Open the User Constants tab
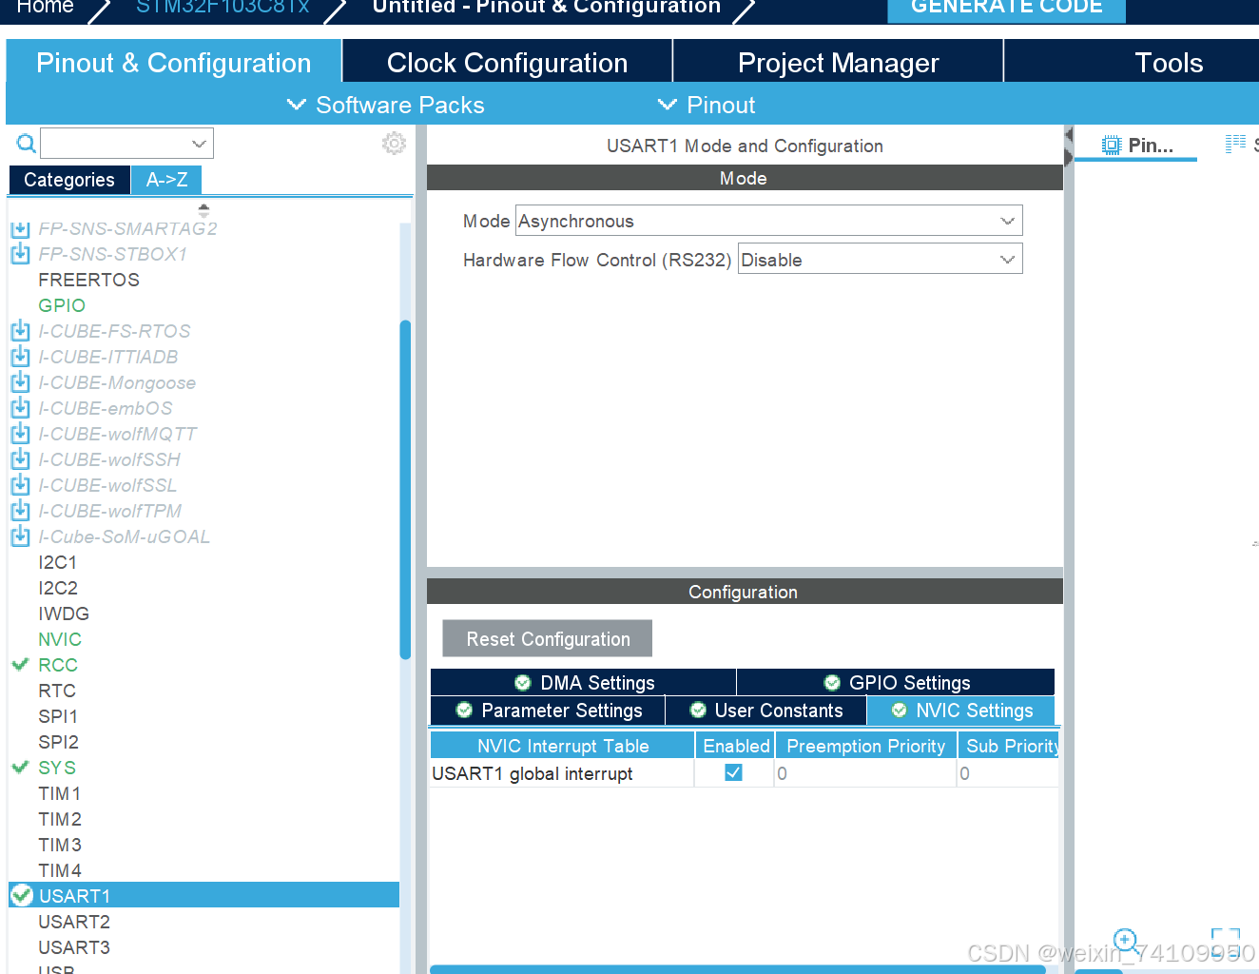Viewport: 1259px width, 974px height. [765, 711]
